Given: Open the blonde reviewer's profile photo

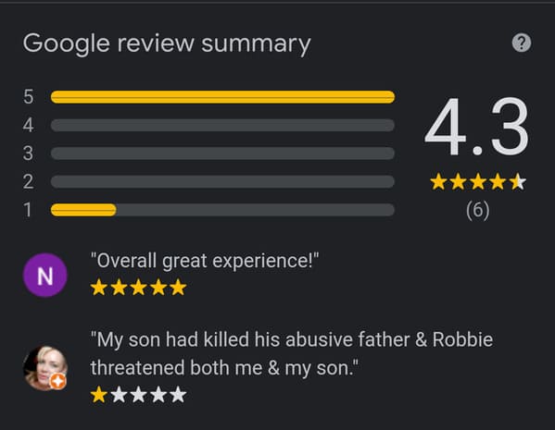Looking at the screenshot, I should coord(45,368).
